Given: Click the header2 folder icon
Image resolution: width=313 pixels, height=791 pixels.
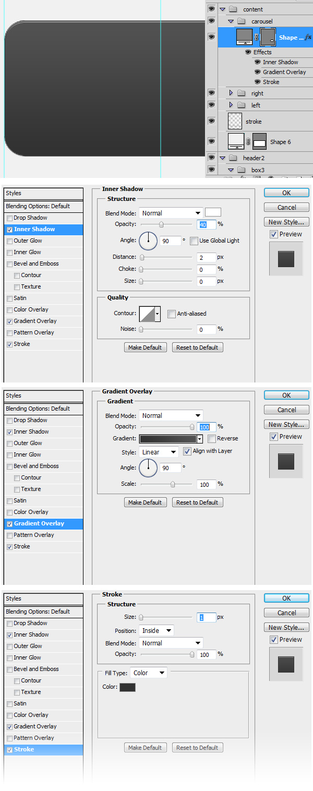Looking at the screenshot, I should (233, 158).
